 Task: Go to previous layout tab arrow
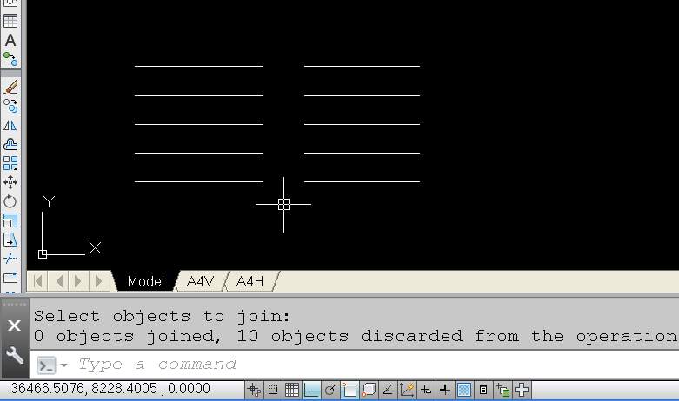59,281
